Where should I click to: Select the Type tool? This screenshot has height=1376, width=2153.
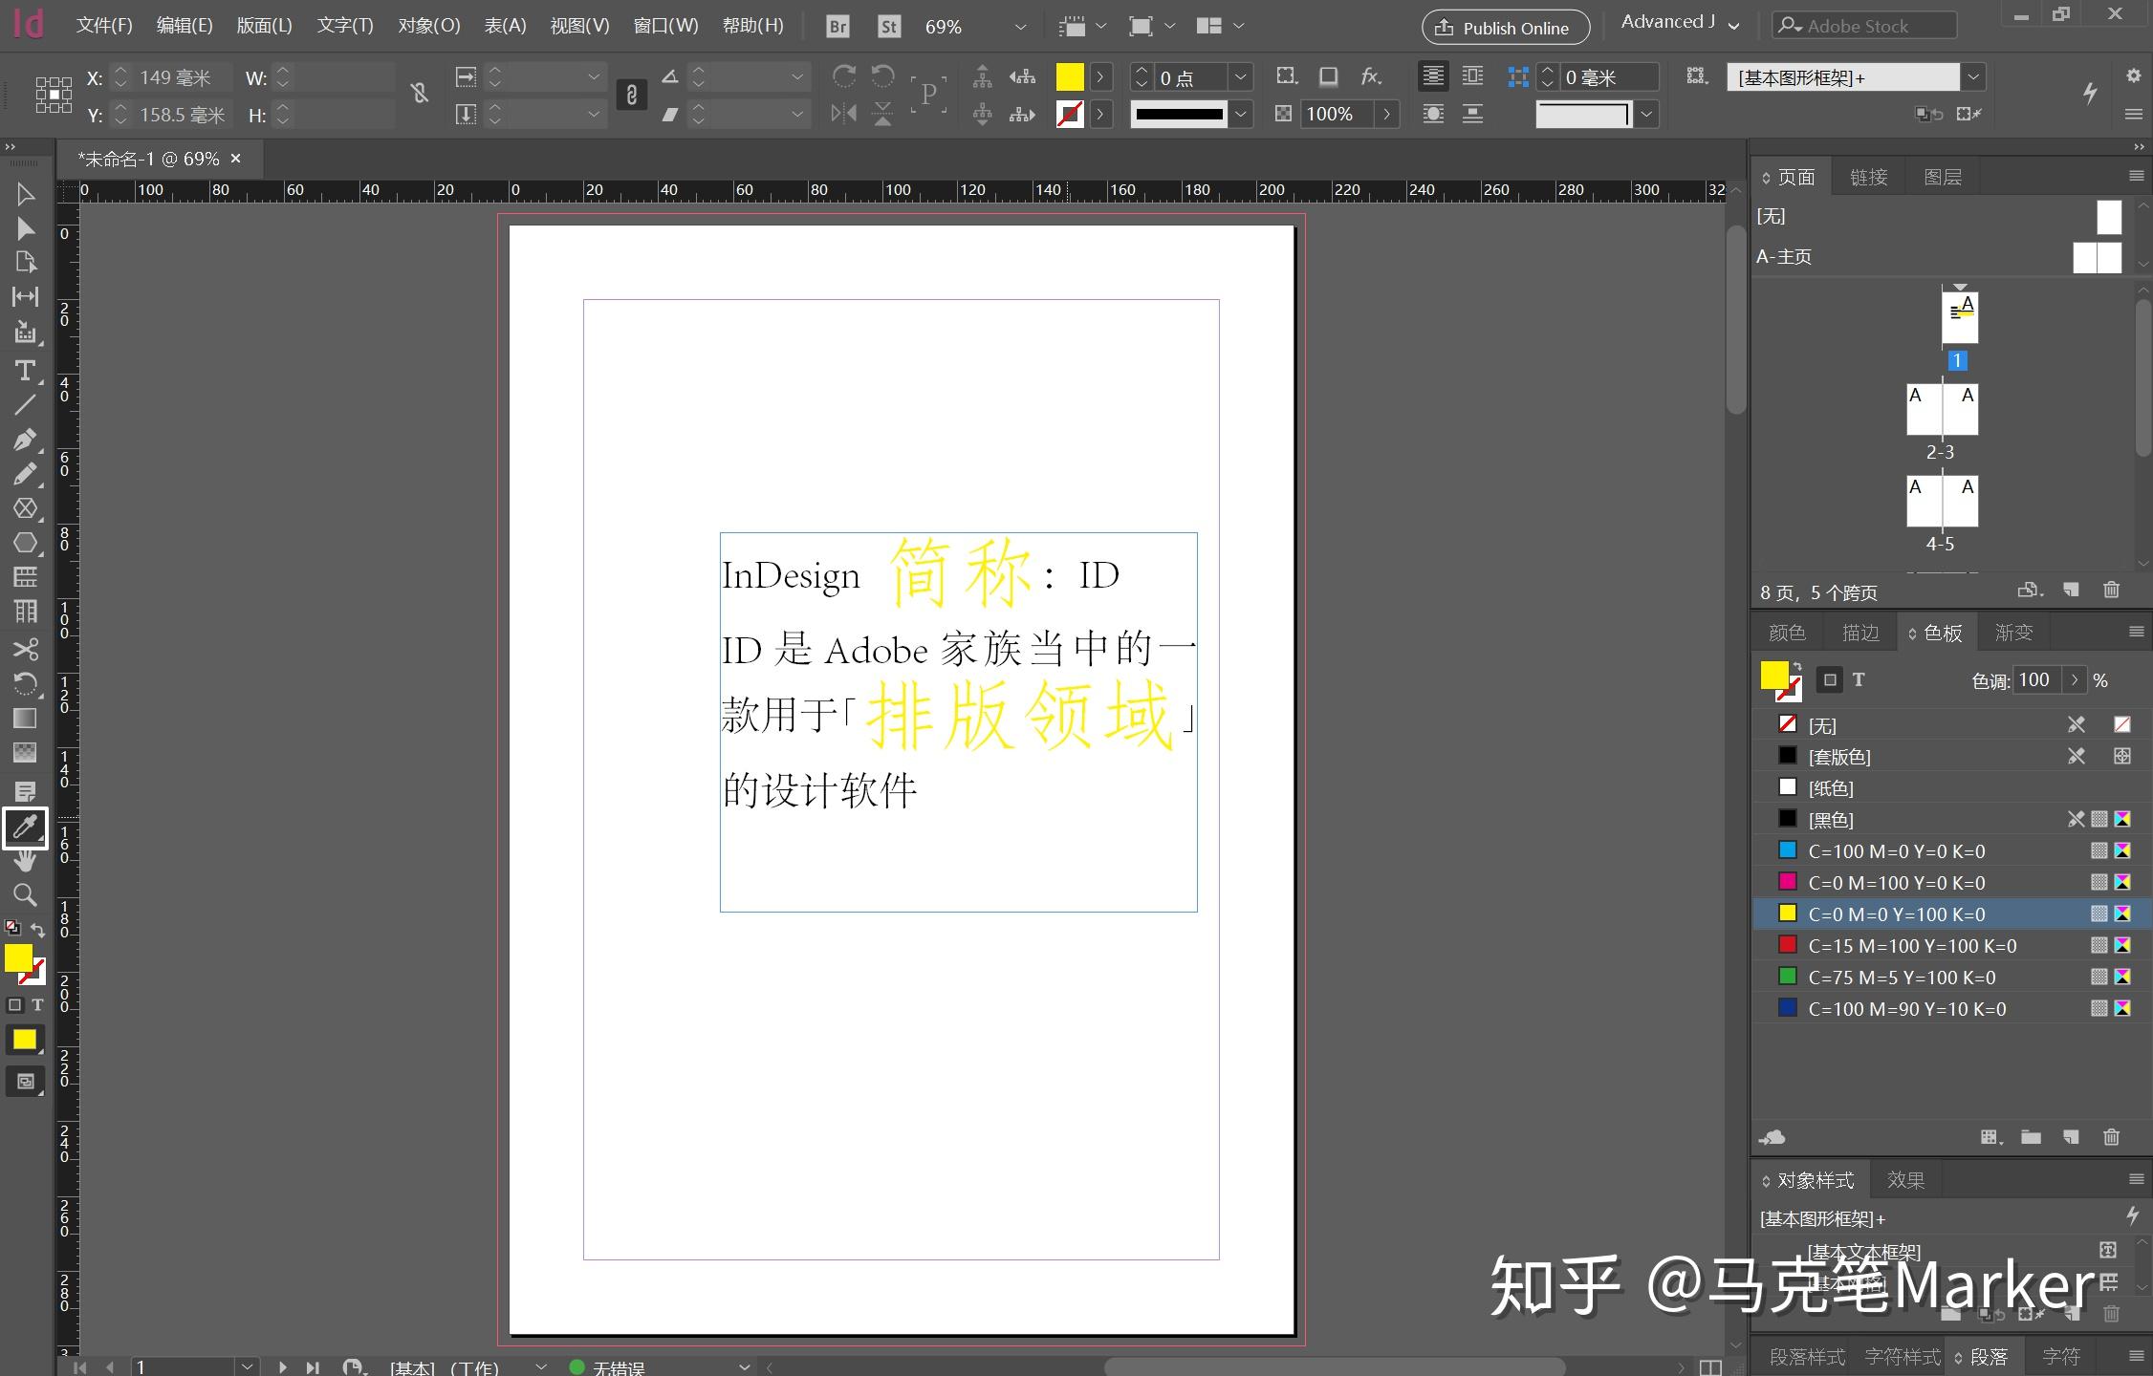pyautogui.click(x=26, y=372)
